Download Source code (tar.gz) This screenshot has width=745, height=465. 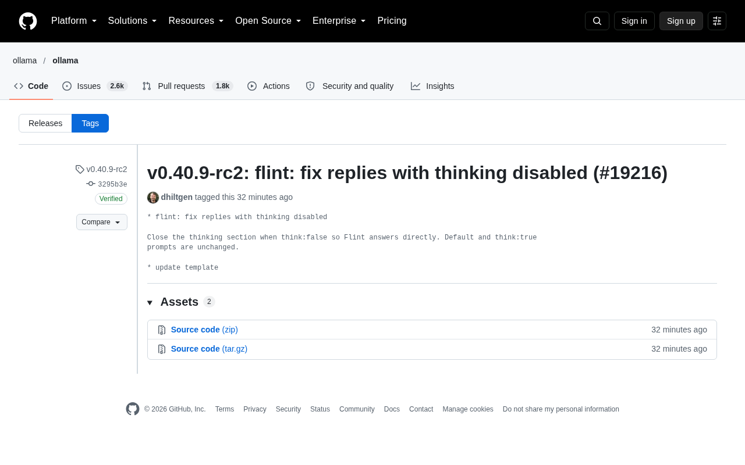[x=209, y=349]
